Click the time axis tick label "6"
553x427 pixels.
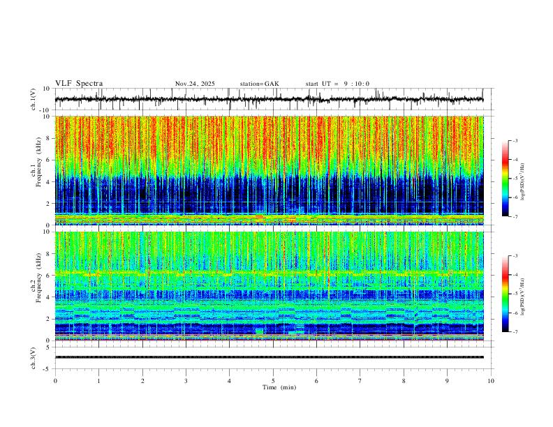point(317,381)
